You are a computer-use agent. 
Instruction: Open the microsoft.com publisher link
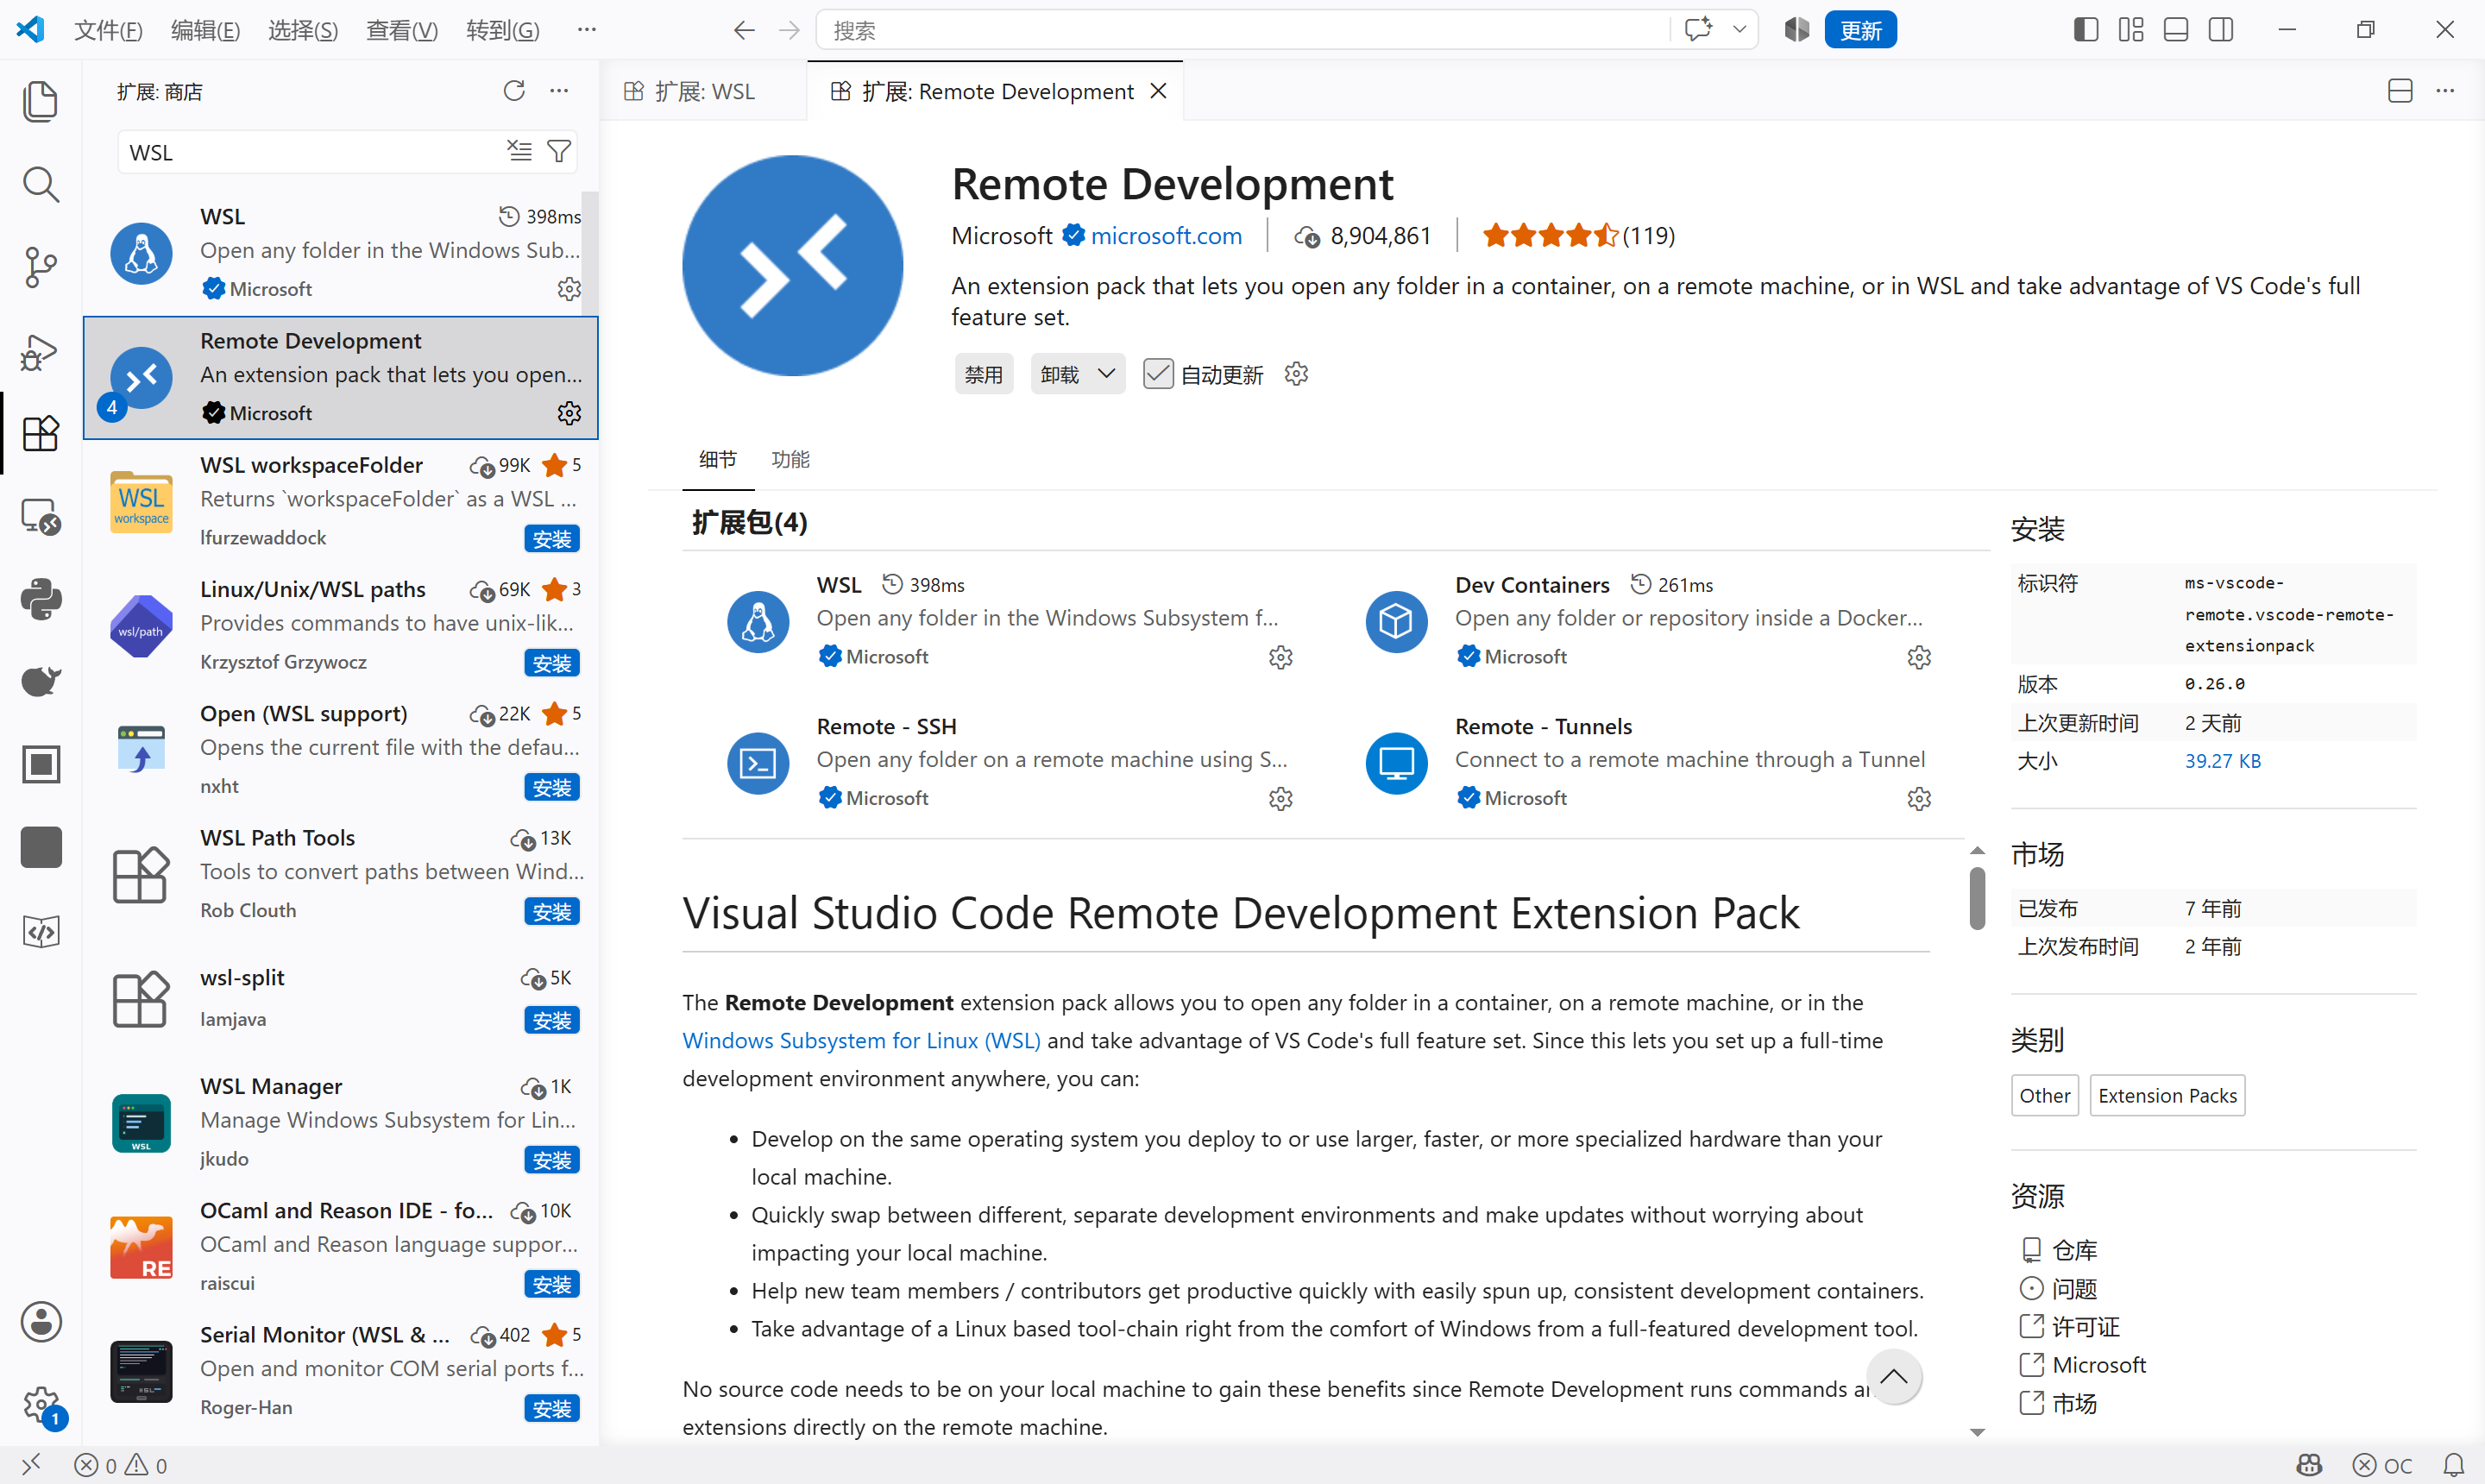click(1166, 235)
